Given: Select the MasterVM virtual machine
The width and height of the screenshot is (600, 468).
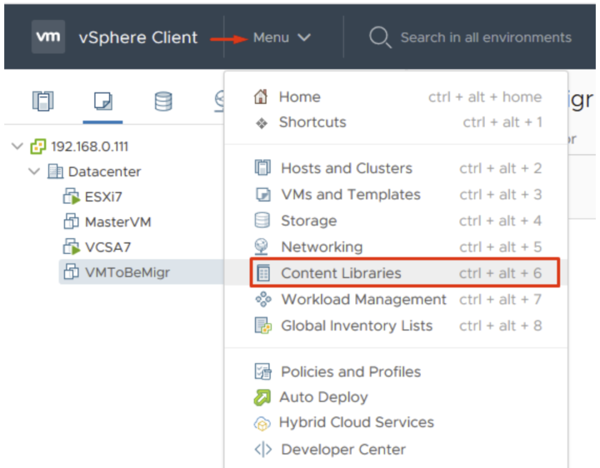Looking at the screenshot, I should coord(118,222).
